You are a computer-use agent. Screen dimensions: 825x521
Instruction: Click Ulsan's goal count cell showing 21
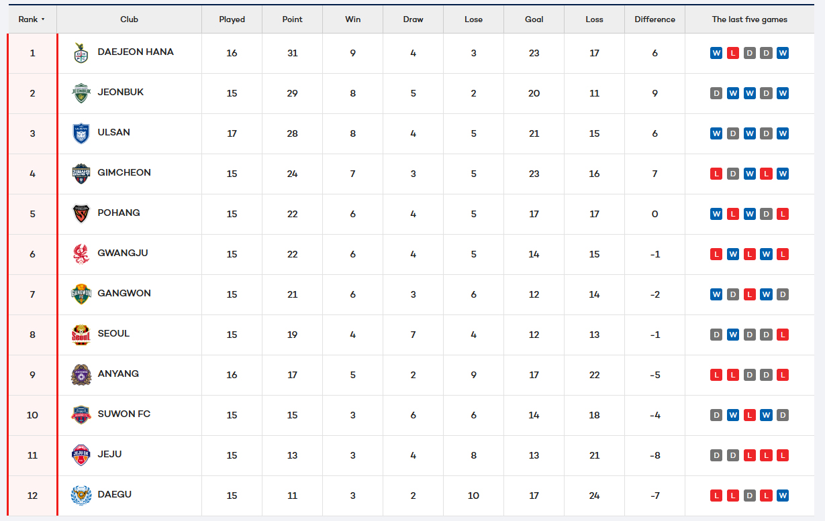(534, 133)
